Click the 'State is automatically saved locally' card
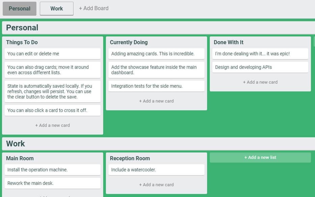This screenshot has height=197, width=315. tap(53, 91)
